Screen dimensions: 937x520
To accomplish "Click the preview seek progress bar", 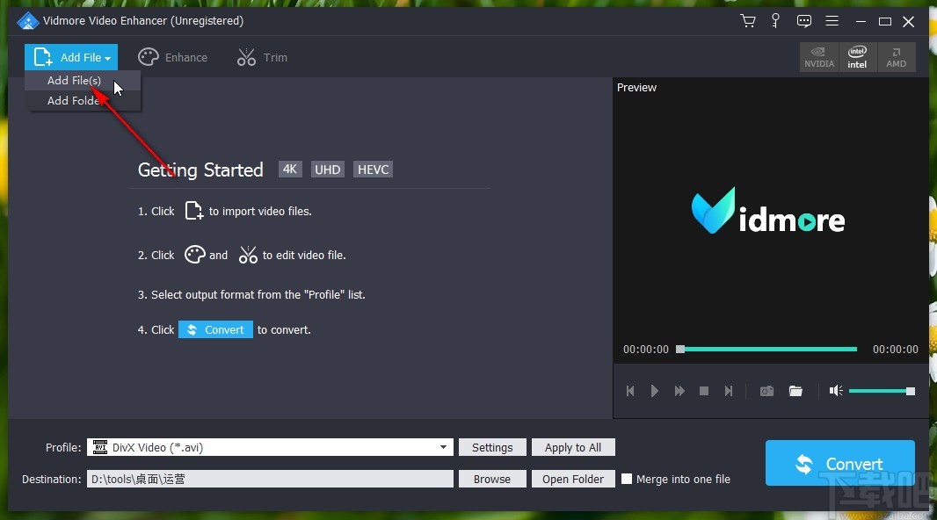I will [766, 350].
